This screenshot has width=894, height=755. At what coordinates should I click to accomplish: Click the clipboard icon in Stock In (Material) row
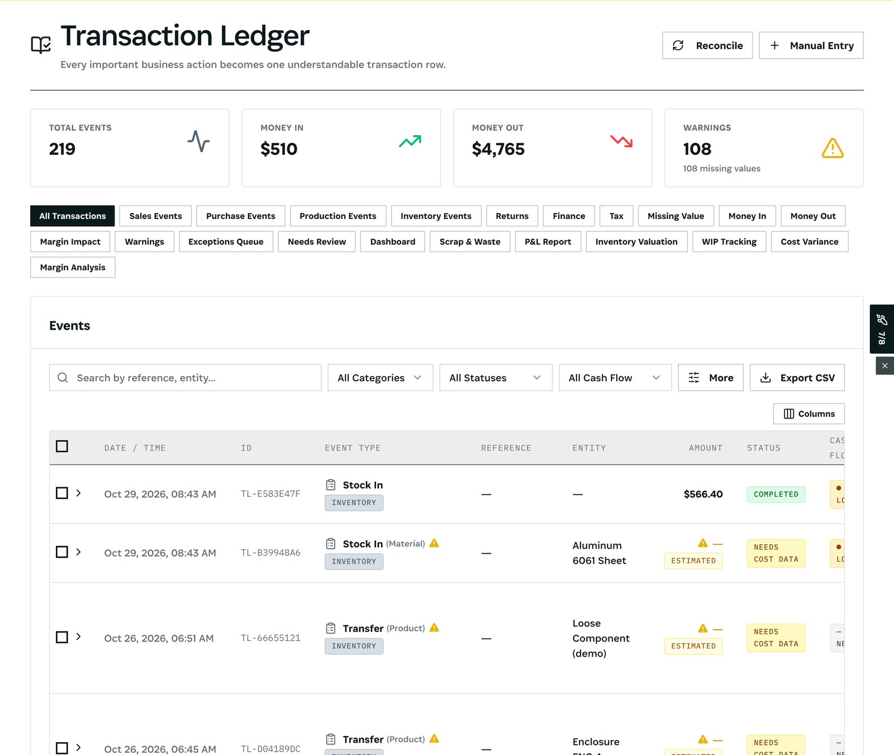click(x=331, y=543)
